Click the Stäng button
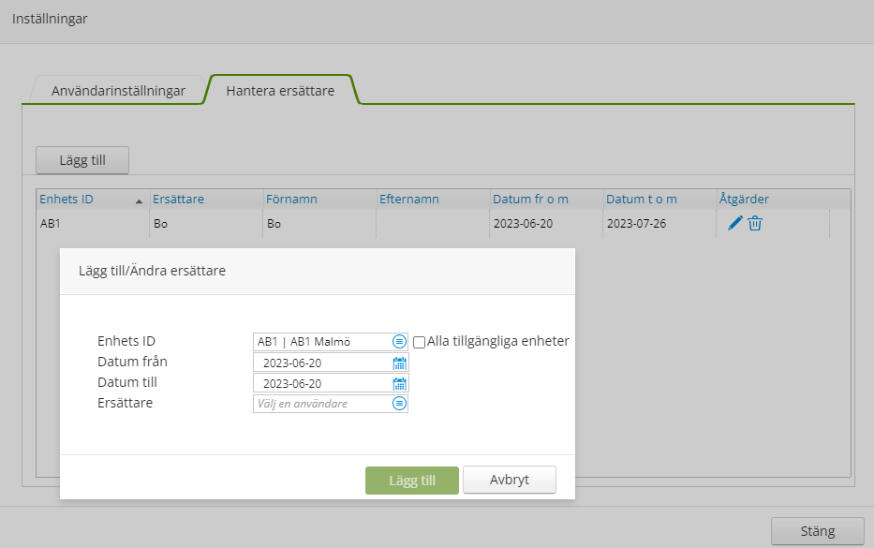874x548 pixels. (x=817, y=531)
